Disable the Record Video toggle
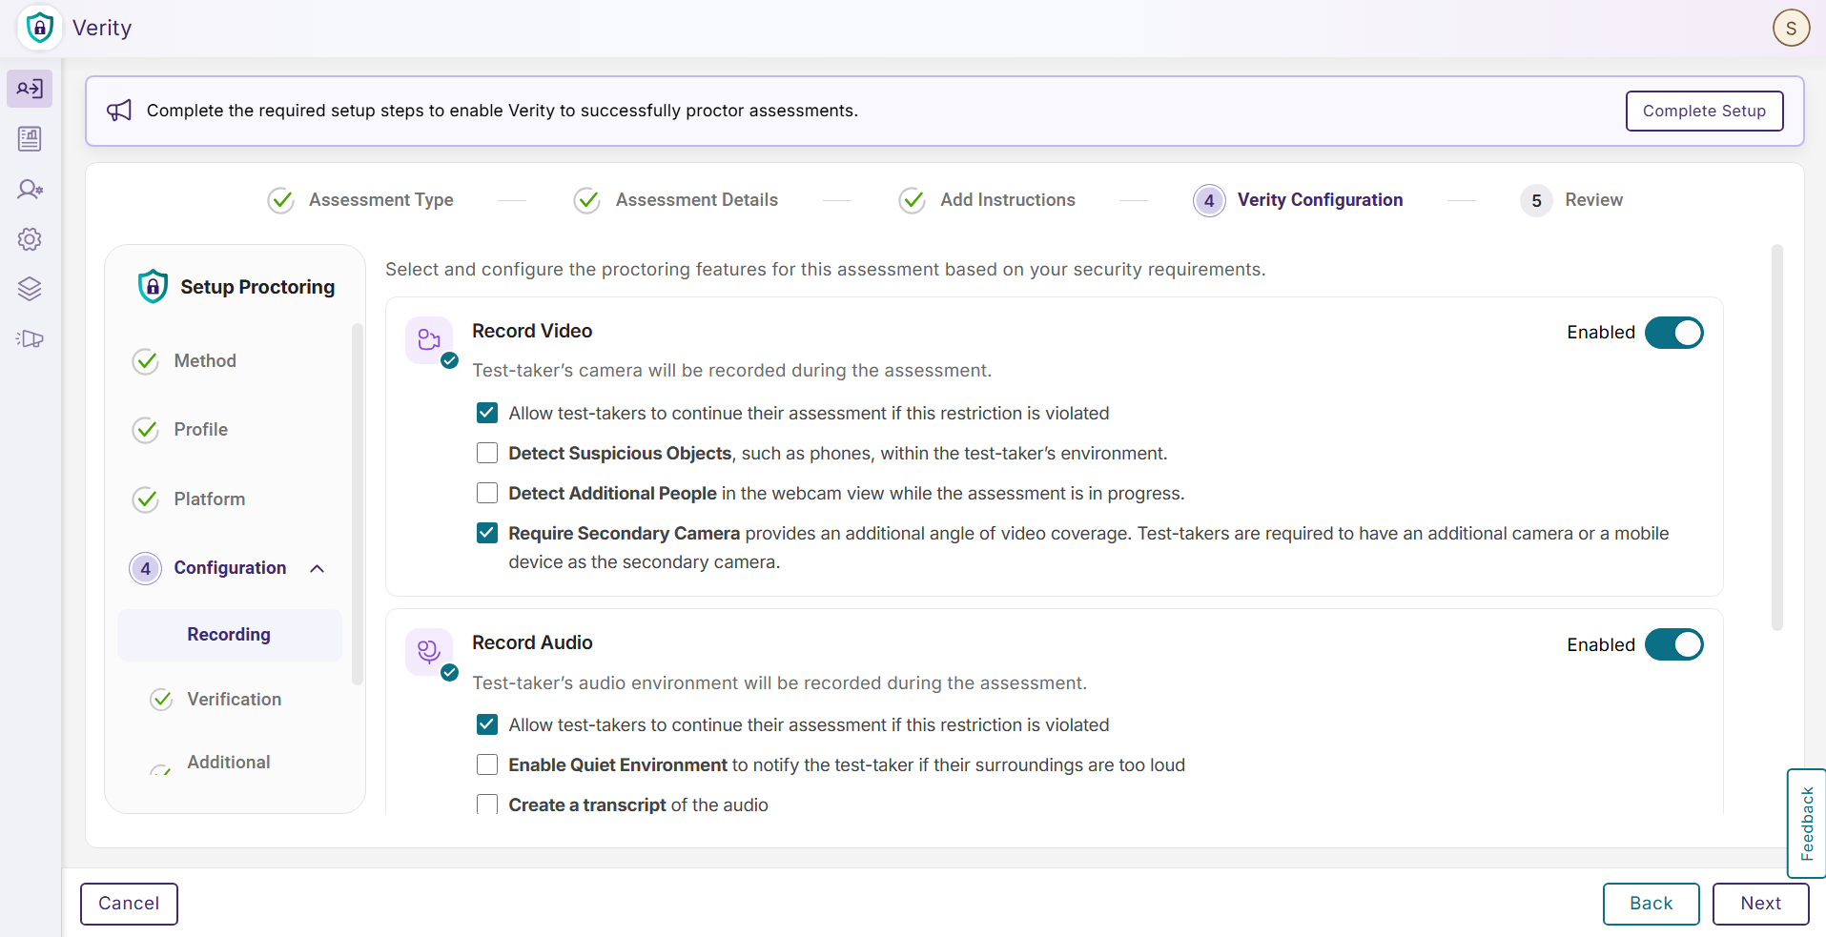The width and height of the screenshot is (1826, 937). click(1673, 333)
